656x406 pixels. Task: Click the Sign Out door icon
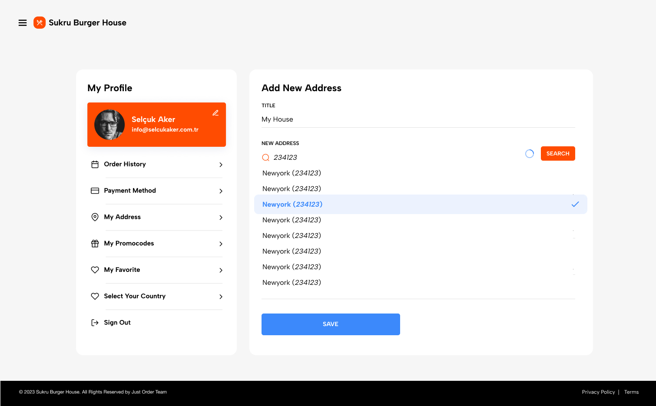coord(95,323)
